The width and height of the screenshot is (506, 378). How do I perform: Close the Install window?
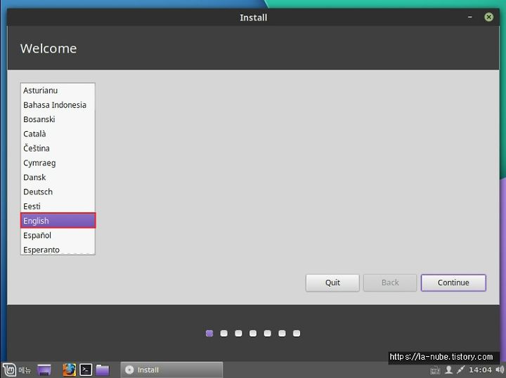(488, 17)
